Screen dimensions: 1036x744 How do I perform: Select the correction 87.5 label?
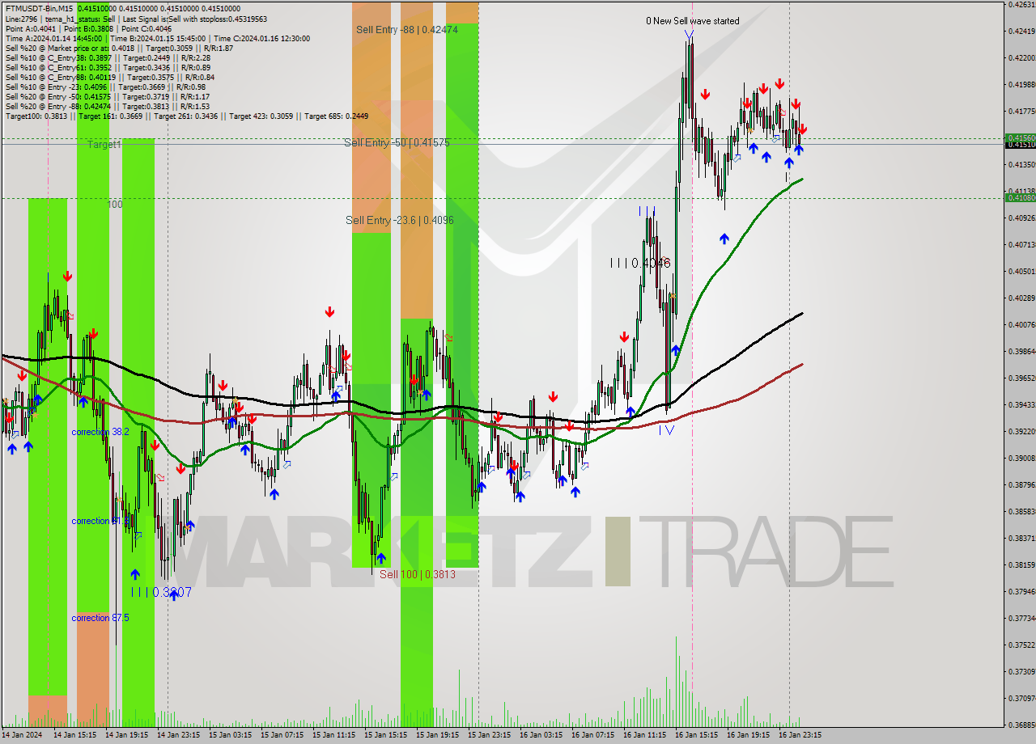[x=100, y=618]
